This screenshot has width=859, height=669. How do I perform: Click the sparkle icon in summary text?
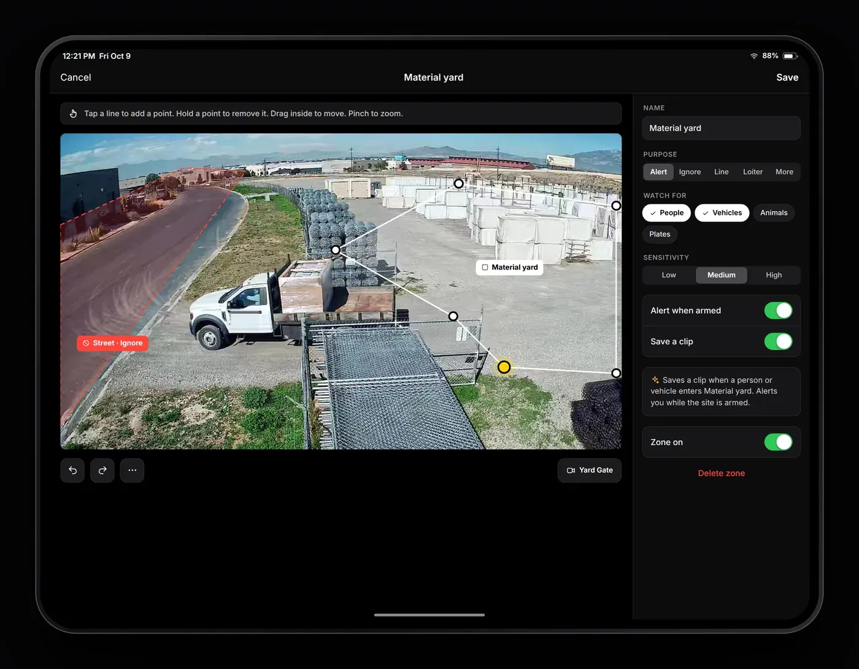click(x=655, y=380)
